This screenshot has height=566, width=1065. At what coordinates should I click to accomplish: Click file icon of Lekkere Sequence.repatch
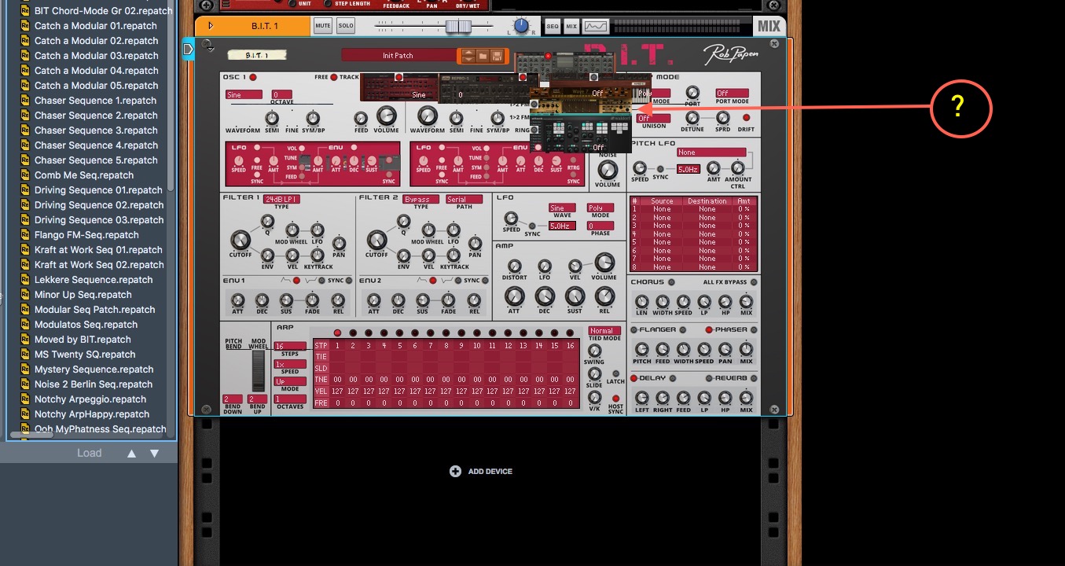[x=25, y=280]
